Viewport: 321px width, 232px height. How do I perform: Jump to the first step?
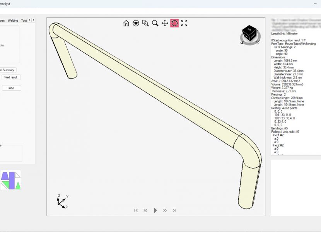point(136,210)
